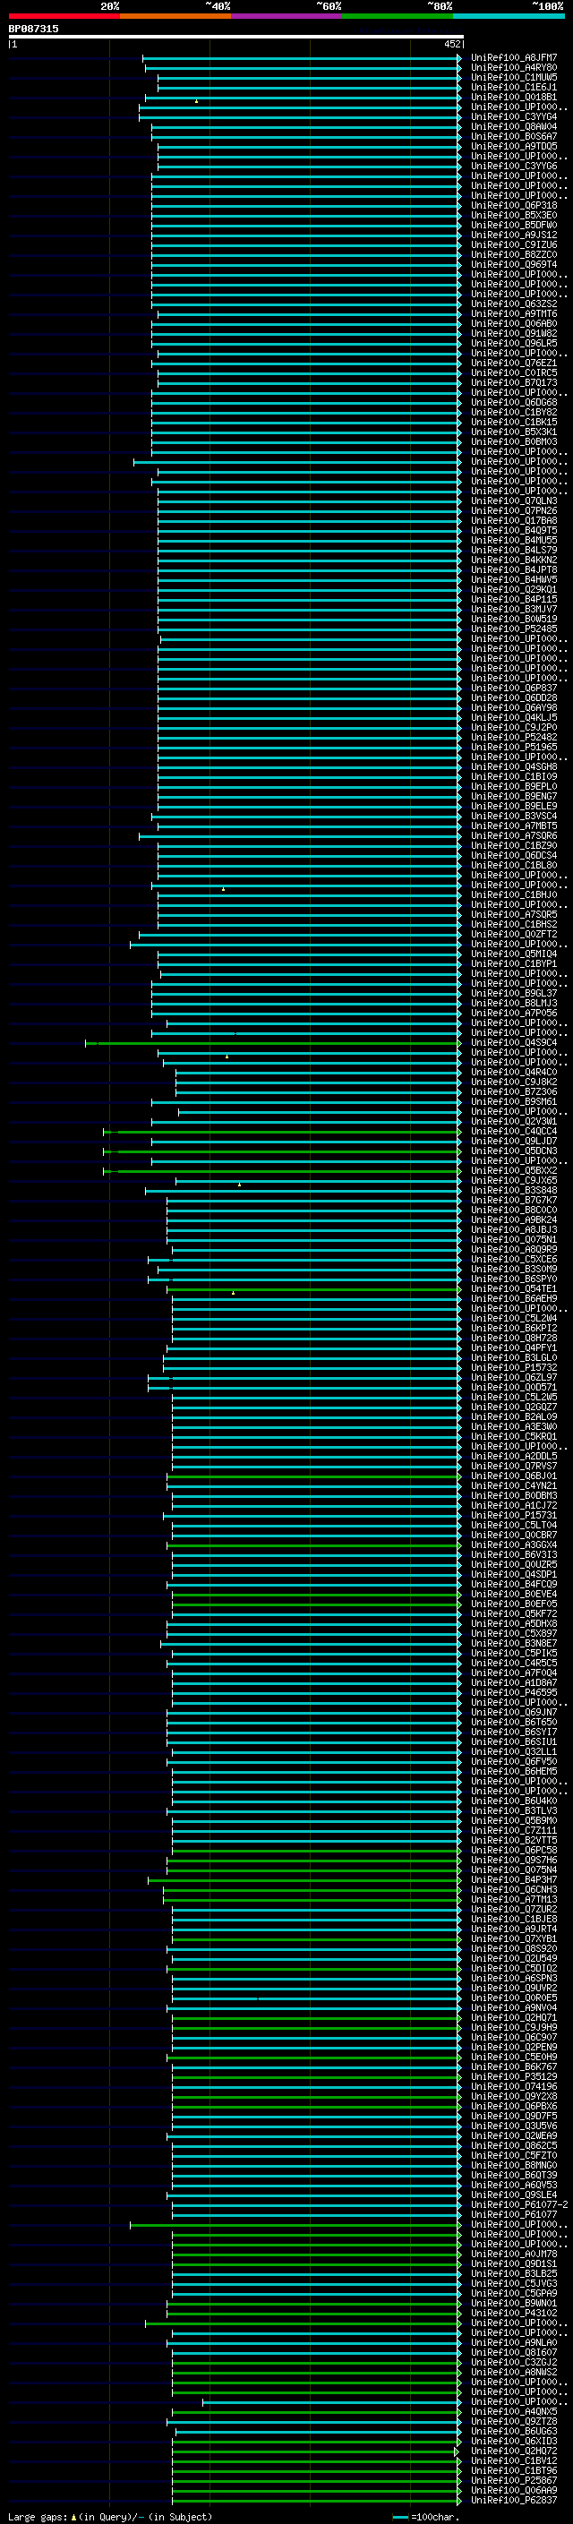Click the white query sequence ruler bar

click(x=236, y=36)
